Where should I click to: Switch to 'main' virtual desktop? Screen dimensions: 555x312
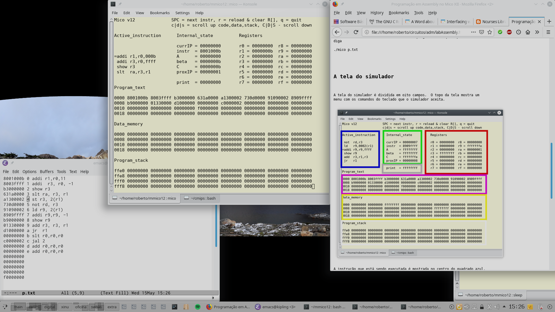(x=18, y=307)
